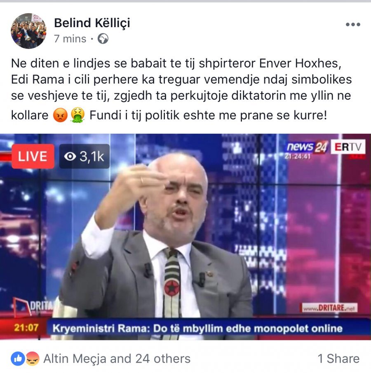This screenshot has height=373, width=371.
Task: Click the globe public privacy icon
Action: click(103, 39)
